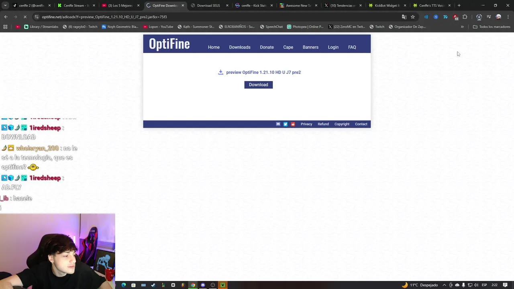
Task: Open the Downloads menu on OptiFine
Action: pyautogui.click(x=240, y=47)
